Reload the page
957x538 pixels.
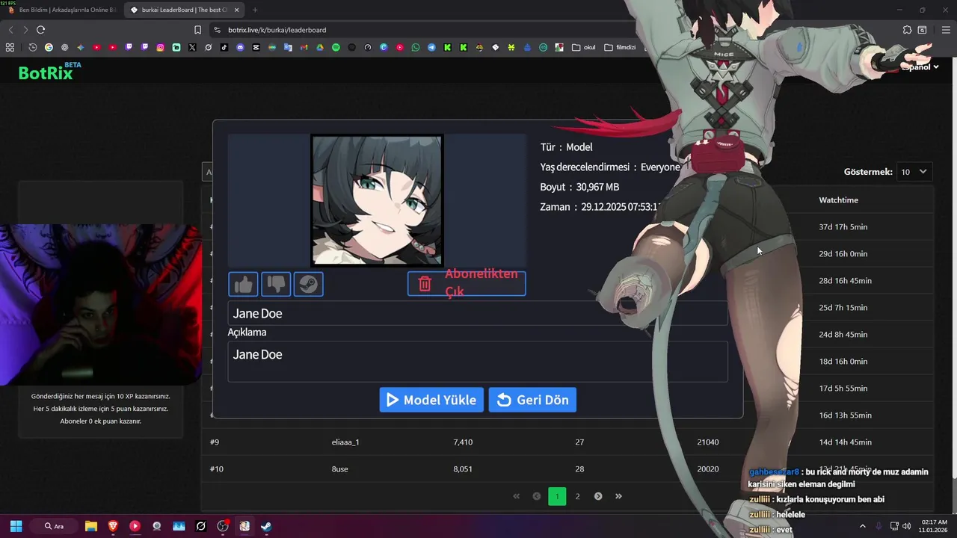point(40,30)
